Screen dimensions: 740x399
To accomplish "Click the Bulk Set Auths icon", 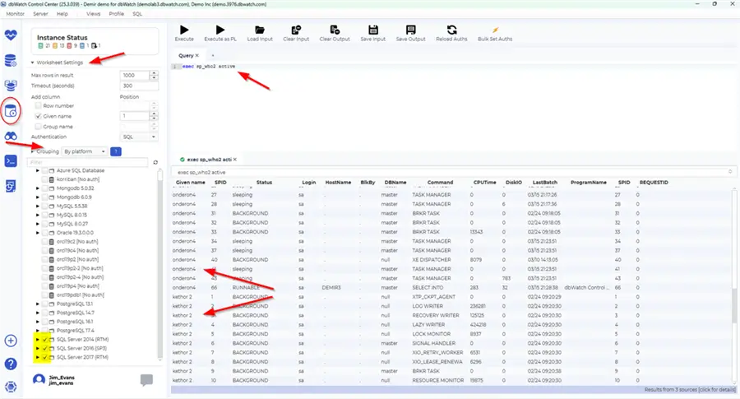I will 495,30.
